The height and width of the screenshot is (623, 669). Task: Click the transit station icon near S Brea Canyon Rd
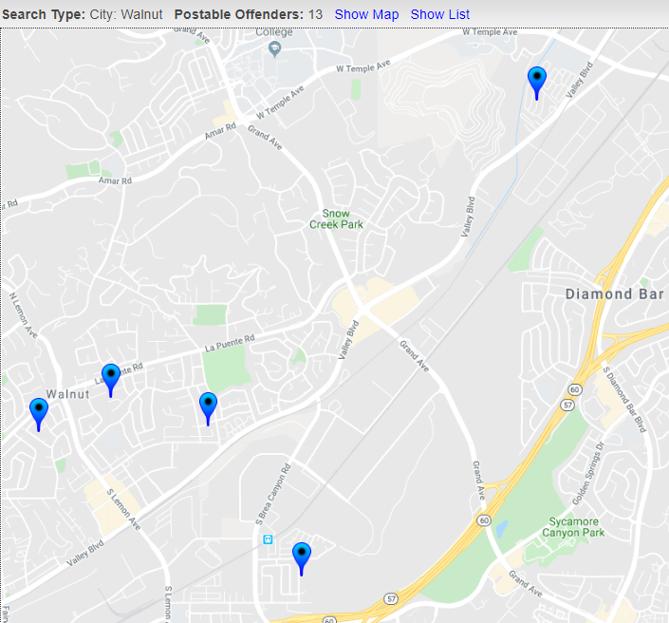pos(269,539)
